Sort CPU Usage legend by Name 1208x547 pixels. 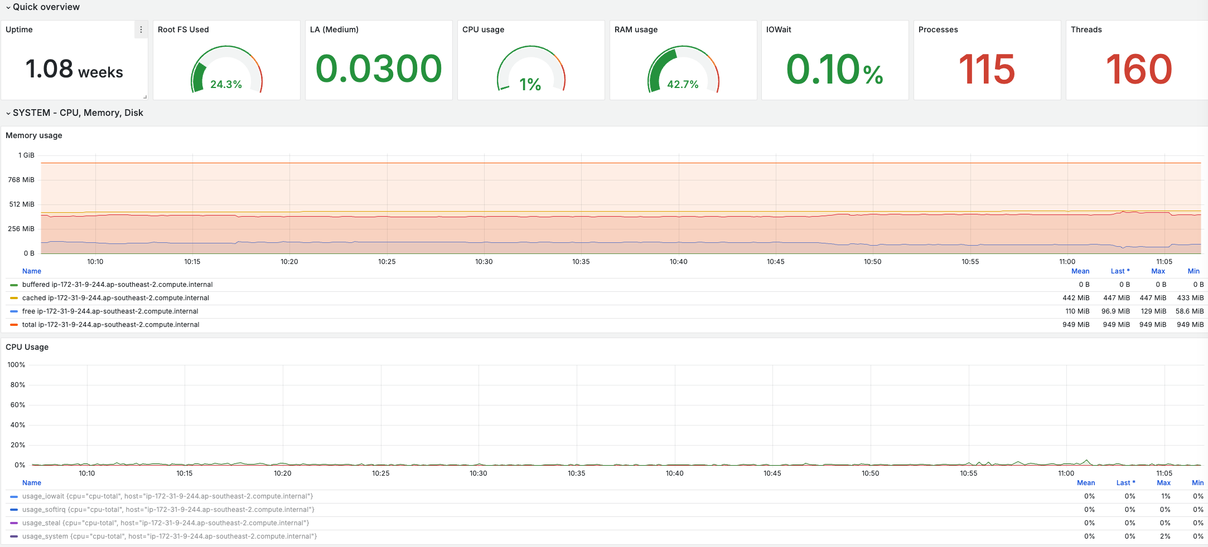(x=32, y=483)
